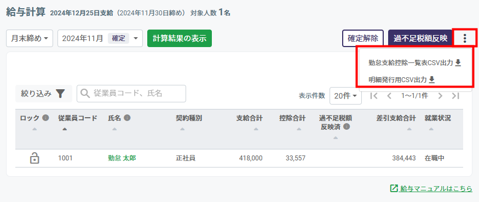
Task: Open employee 勤怠 太郎 link
Action: (x=122, y=158)
